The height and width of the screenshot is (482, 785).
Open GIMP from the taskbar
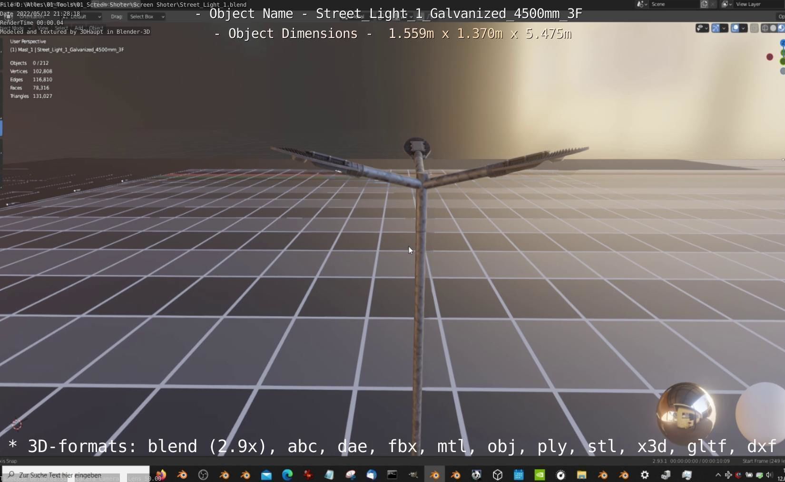(x=413, y=474)
